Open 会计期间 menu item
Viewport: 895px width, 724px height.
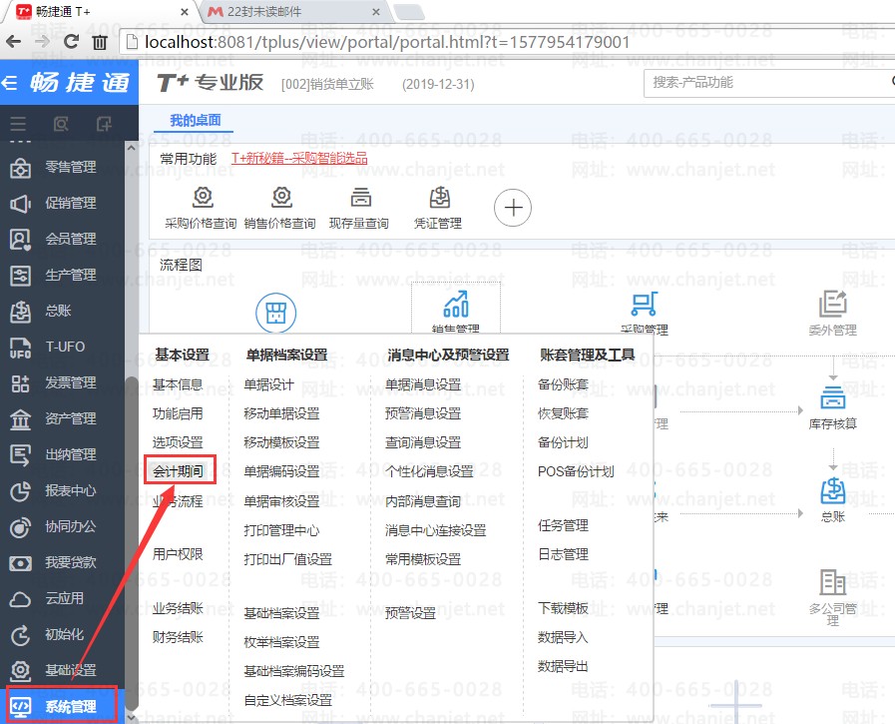(x=178, y=471)
